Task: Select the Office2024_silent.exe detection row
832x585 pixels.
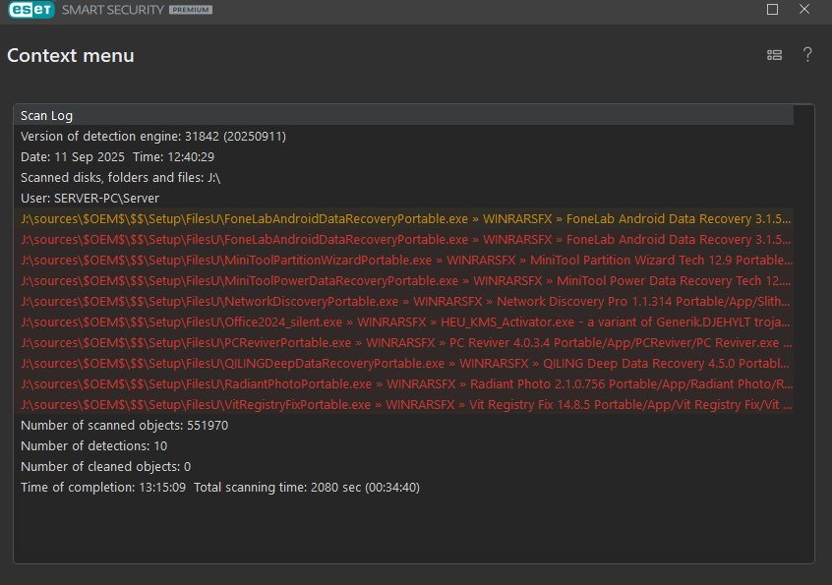Action: point(404,322)
